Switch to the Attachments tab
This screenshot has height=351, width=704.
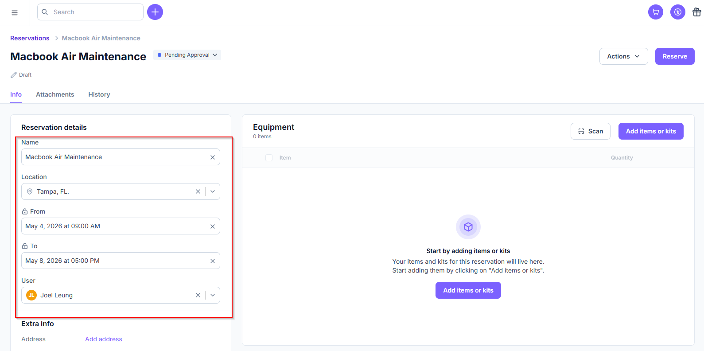pos(55,94)
